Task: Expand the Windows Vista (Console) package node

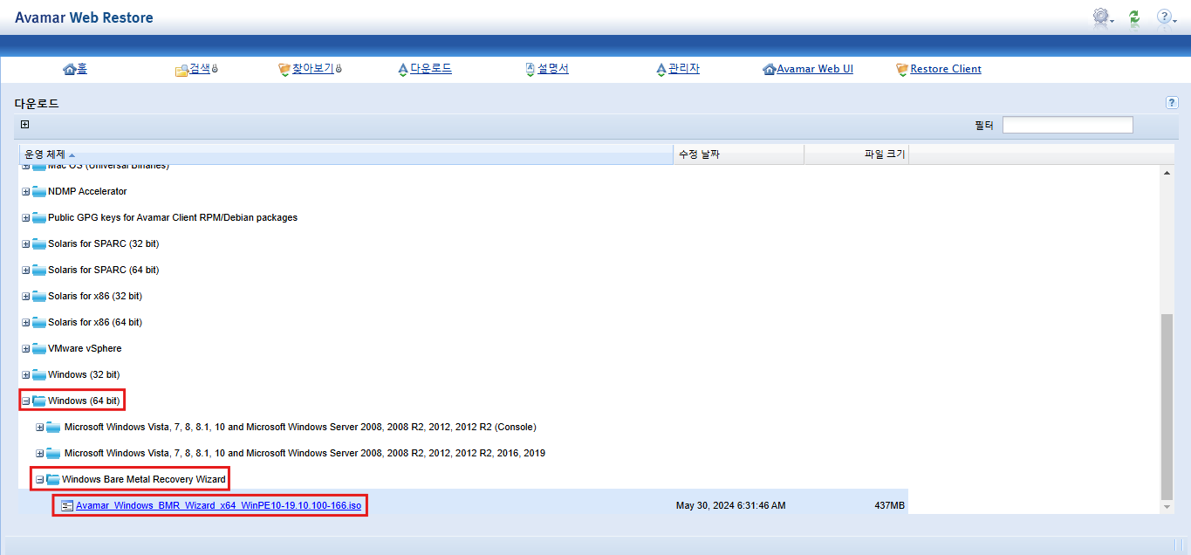Action: pos(40,428)
